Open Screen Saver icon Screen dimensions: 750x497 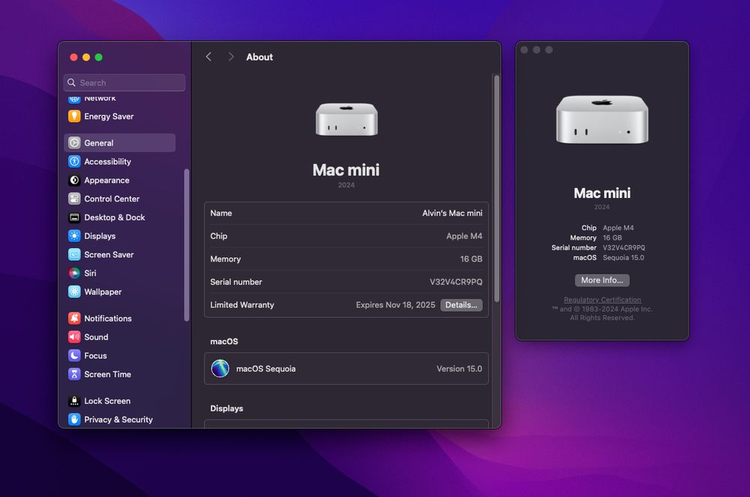click(x=74, y=255)
